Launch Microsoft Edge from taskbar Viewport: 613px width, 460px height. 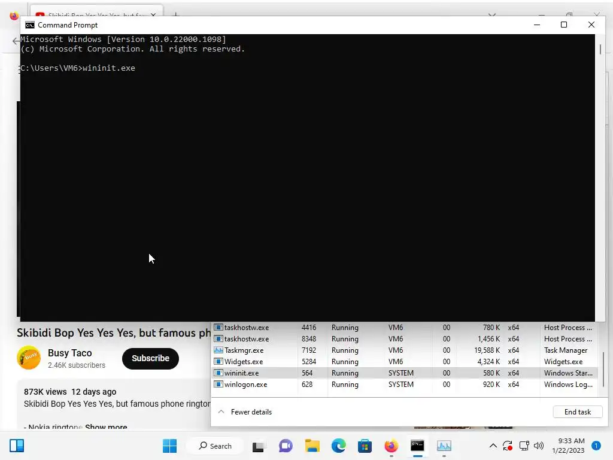pos(339,446)
